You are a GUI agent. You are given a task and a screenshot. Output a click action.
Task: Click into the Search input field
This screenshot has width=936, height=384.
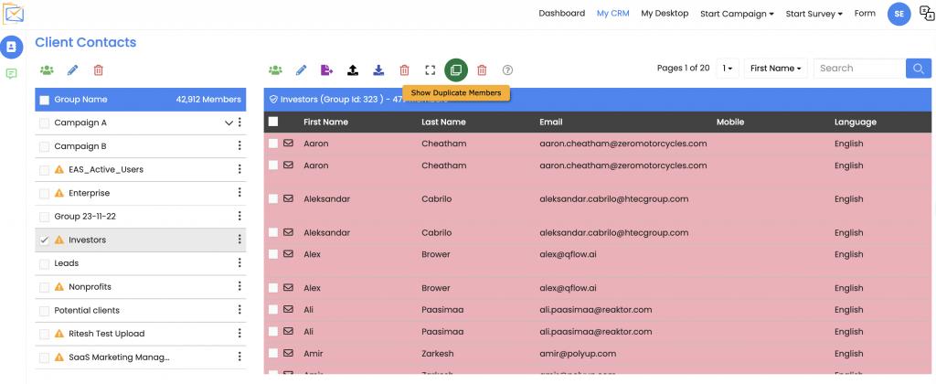pyautogui.click(x=857, y=69)
